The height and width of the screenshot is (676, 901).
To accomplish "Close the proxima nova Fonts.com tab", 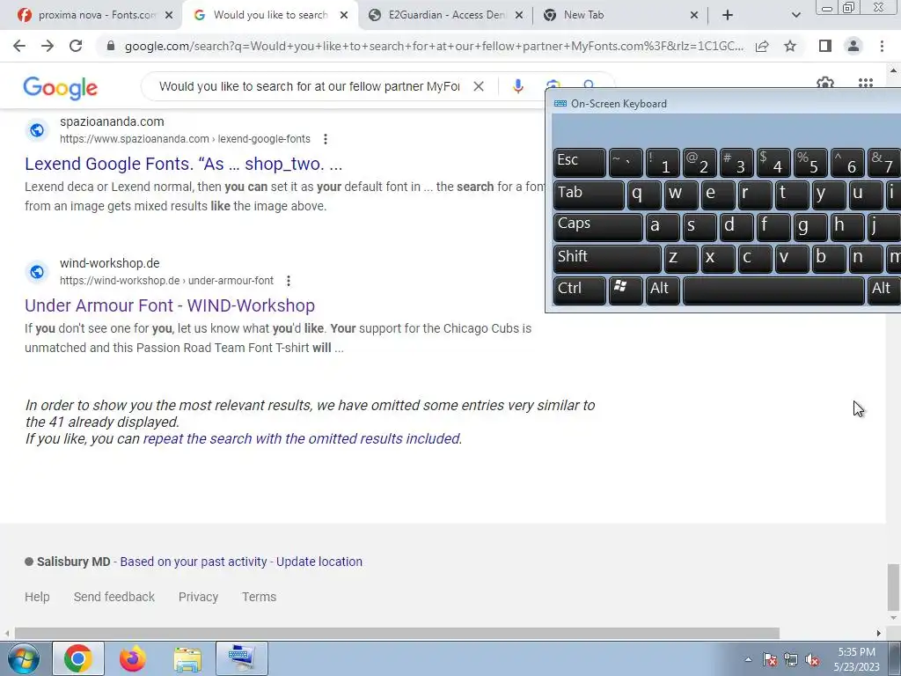I will pos(169,15).
